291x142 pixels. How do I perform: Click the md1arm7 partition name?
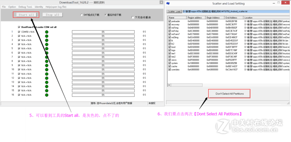(x=175, y=34)
